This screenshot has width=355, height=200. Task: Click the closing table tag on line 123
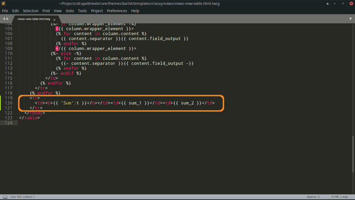pos(29,118)
